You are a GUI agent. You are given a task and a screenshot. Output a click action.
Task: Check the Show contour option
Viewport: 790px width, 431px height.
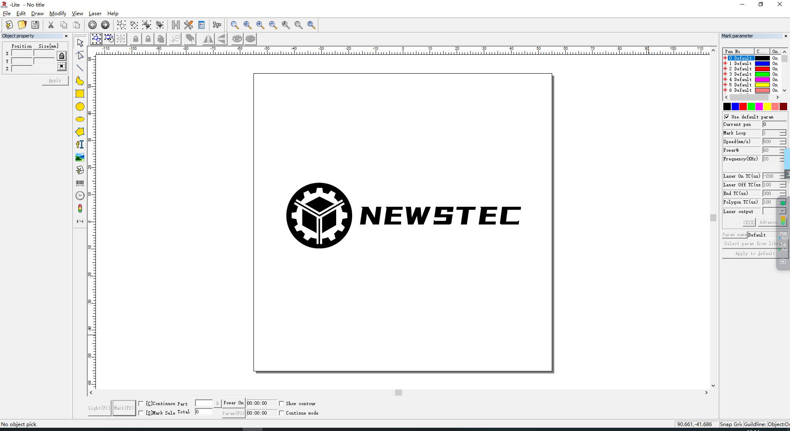pos(281,403)
